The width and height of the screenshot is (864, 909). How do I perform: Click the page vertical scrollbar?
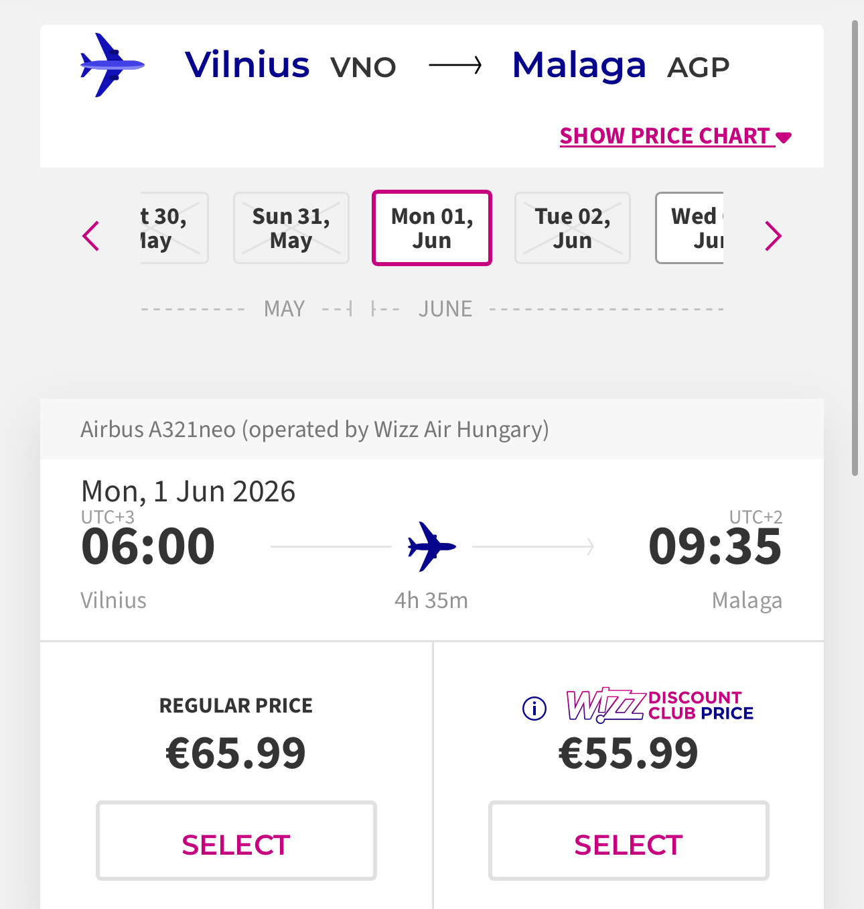click(855, 248)
